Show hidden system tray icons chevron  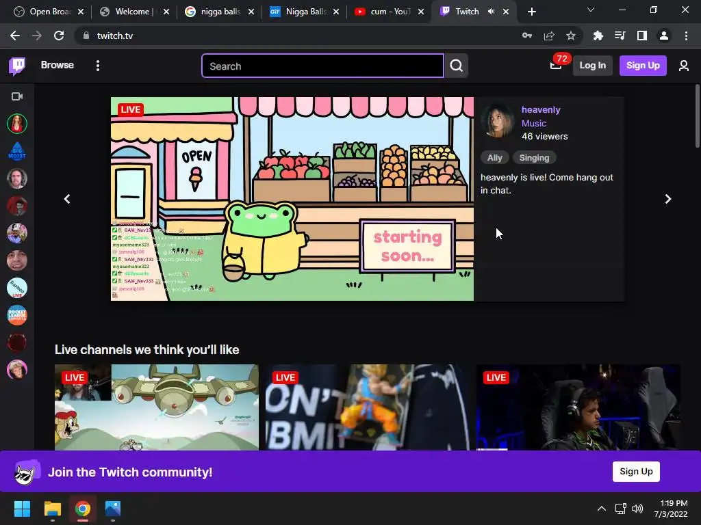(602, 509)
